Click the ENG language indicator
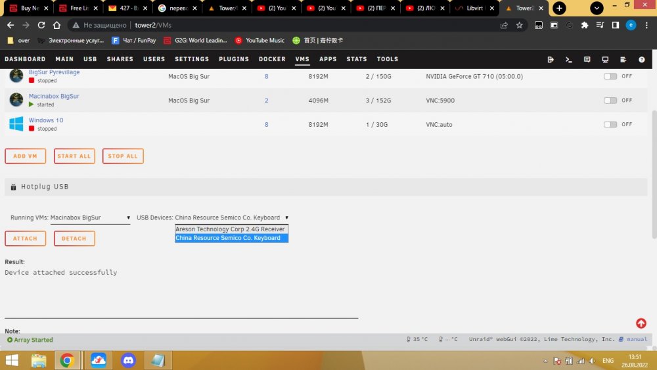The height and width of the screenshot is (370, 657). coord(608,361)
